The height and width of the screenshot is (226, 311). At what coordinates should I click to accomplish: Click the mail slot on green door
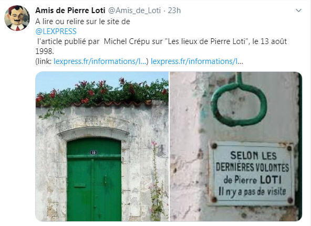80,186
